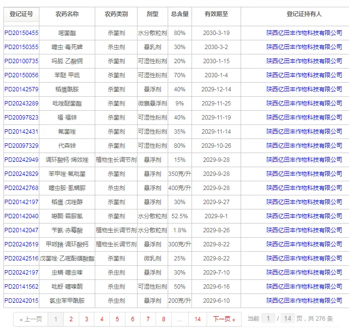Select pesticide name 戊菌唑·乙嘧酚磺酸酯
The image size is (349, 328).
67,259
